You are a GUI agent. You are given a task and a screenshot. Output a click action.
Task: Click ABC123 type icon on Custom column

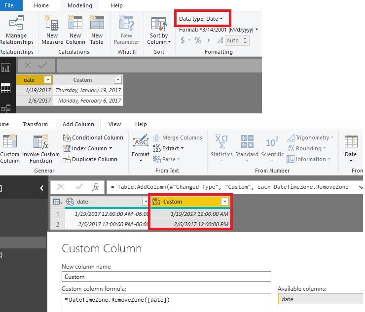tap(156, 202)
